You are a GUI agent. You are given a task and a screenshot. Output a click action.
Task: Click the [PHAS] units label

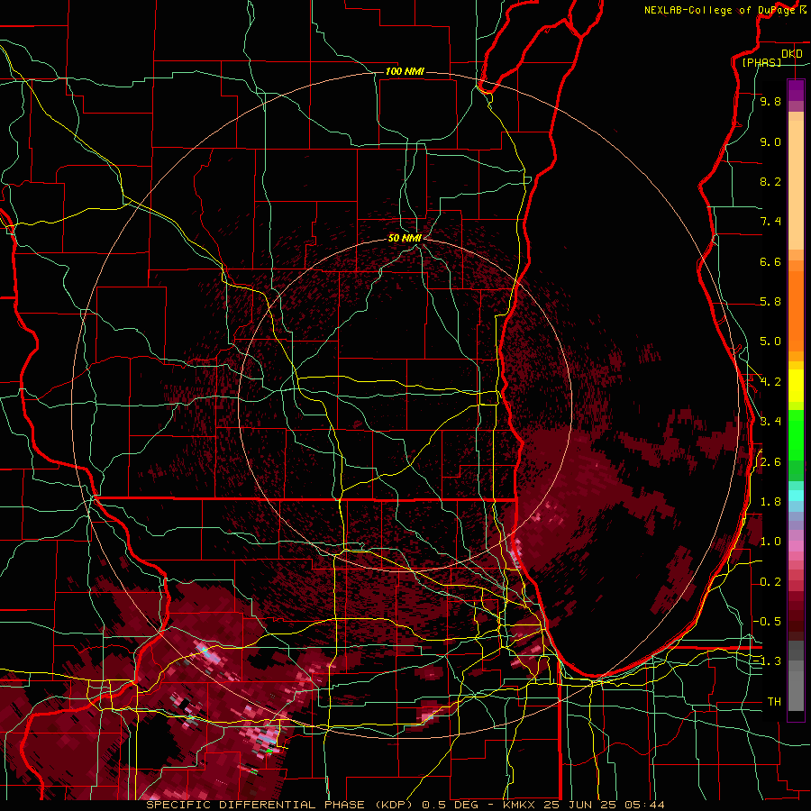pyautogui.click(x=761, y=62)
